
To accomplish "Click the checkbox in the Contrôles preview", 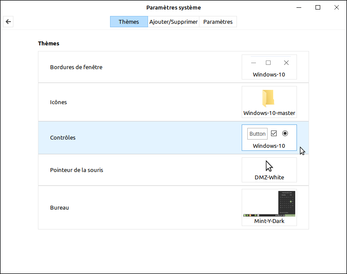I will (274, 134).
